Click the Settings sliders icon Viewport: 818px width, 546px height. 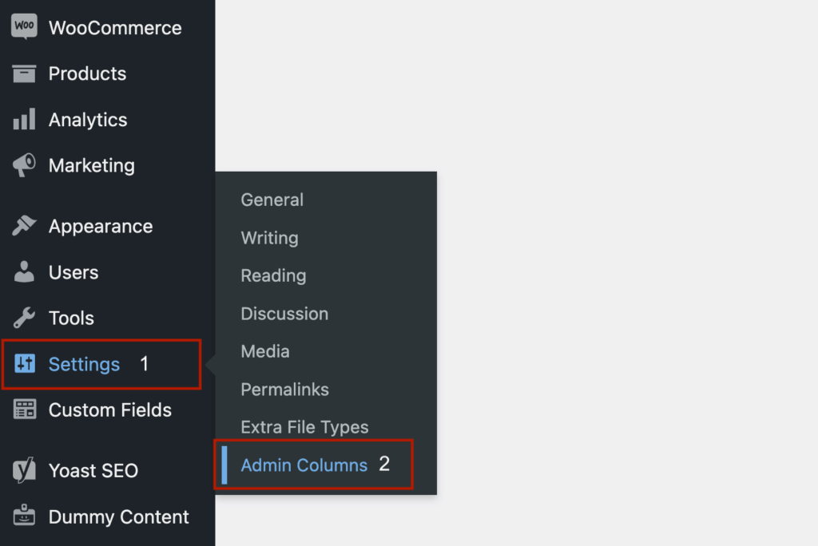click(x=24, y=364)
